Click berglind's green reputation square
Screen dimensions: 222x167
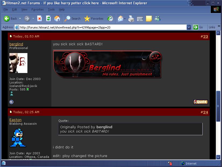click(x=28, y=89)
